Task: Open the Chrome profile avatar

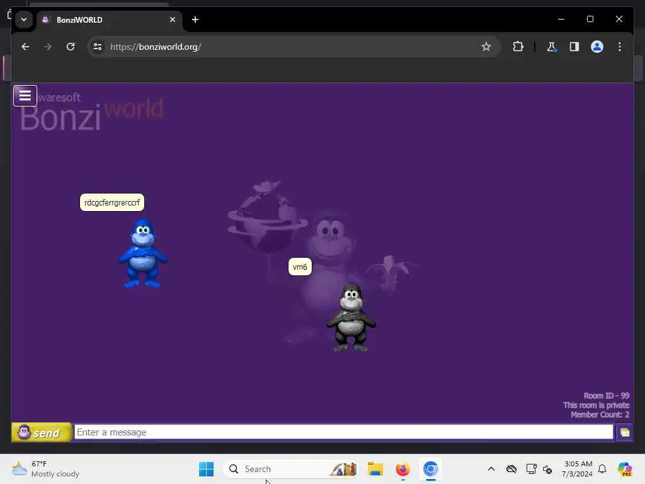Action: coord(597,47)
